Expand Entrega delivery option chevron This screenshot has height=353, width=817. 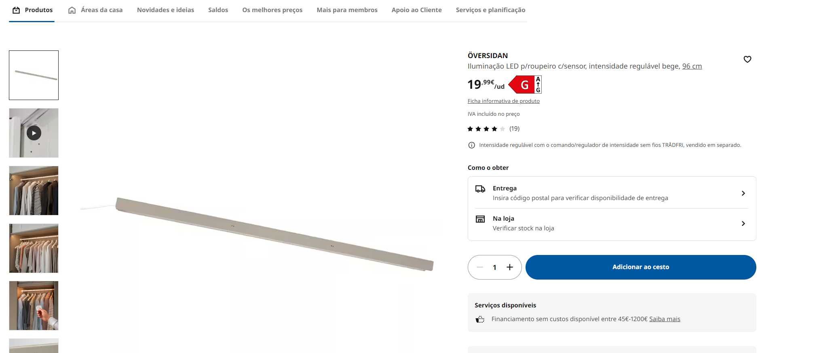(743, 193)
